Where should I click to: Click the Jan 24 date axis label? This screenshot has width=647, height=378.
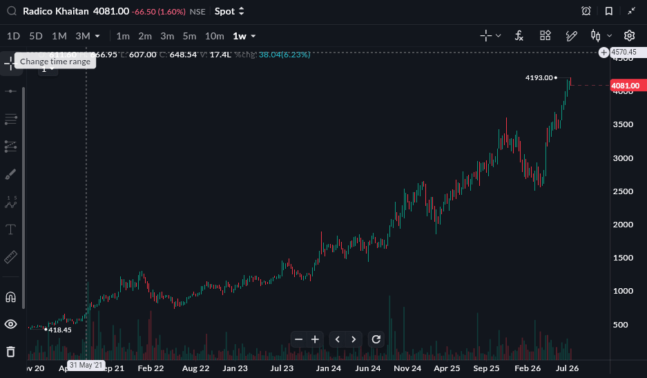329,368
